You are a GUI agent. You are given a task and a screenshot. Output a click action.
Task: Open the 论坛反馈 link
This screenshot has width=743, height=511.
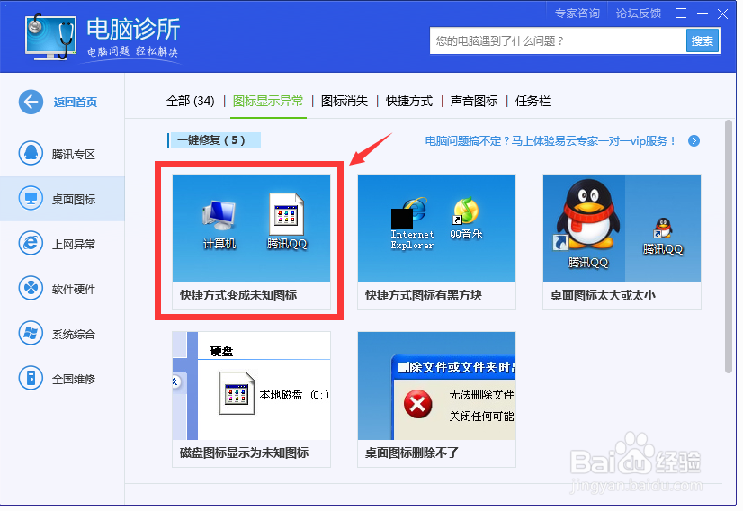[x=639, y=13]
